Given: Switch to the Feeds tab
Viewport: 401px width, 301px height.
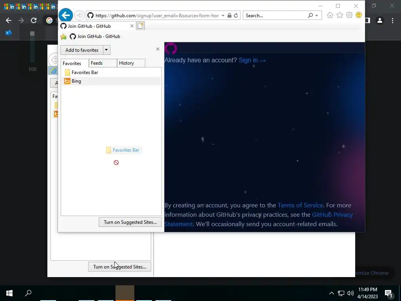Looking at the screenshot, I should (103, 63).
